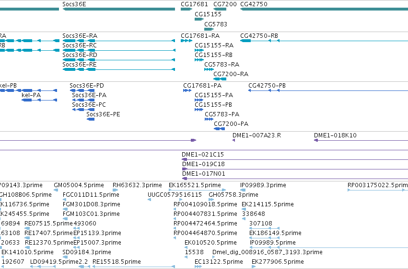This screenshot has width=408, height=269.
Task: Select EST RE15518.5prime
Action: pos(117,262)
